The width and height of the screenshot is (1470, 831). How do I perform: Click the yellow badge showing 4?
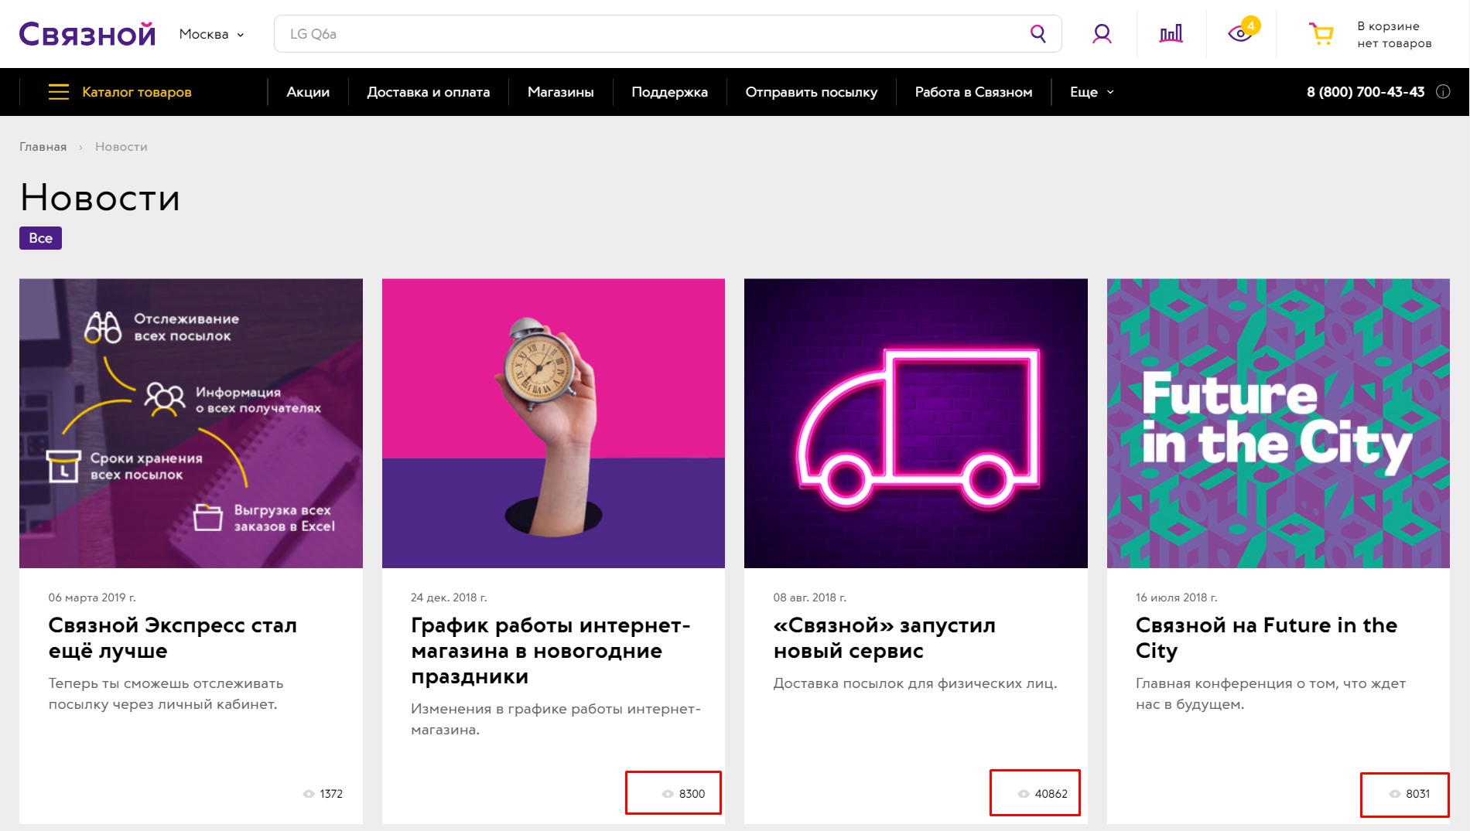[x=1251, y=26]
